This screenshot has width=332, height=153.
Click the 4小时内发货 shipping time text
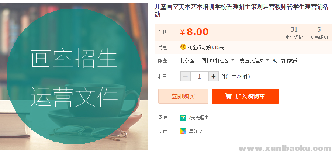click(285, 60)
